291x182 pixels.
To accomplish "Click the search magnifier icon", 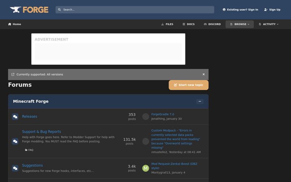I will (59, 10).
